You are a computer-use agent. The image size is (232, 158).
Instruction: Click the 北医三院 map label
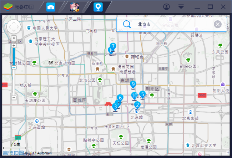tap(73, 19)
